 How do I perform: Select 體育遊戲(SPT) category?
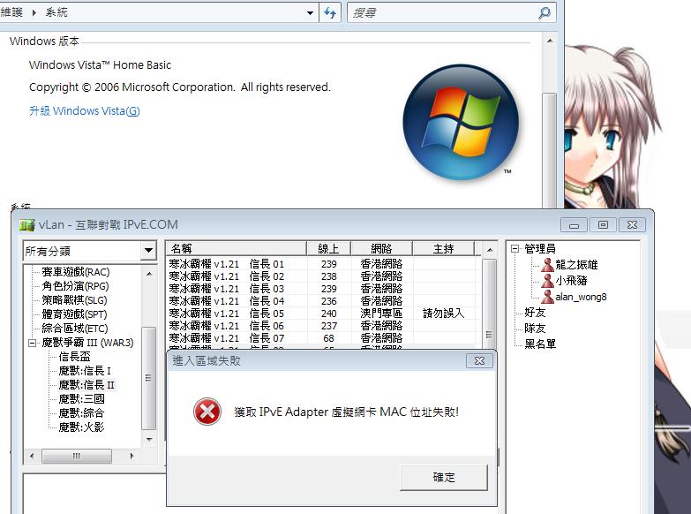[x=74, y=314]
